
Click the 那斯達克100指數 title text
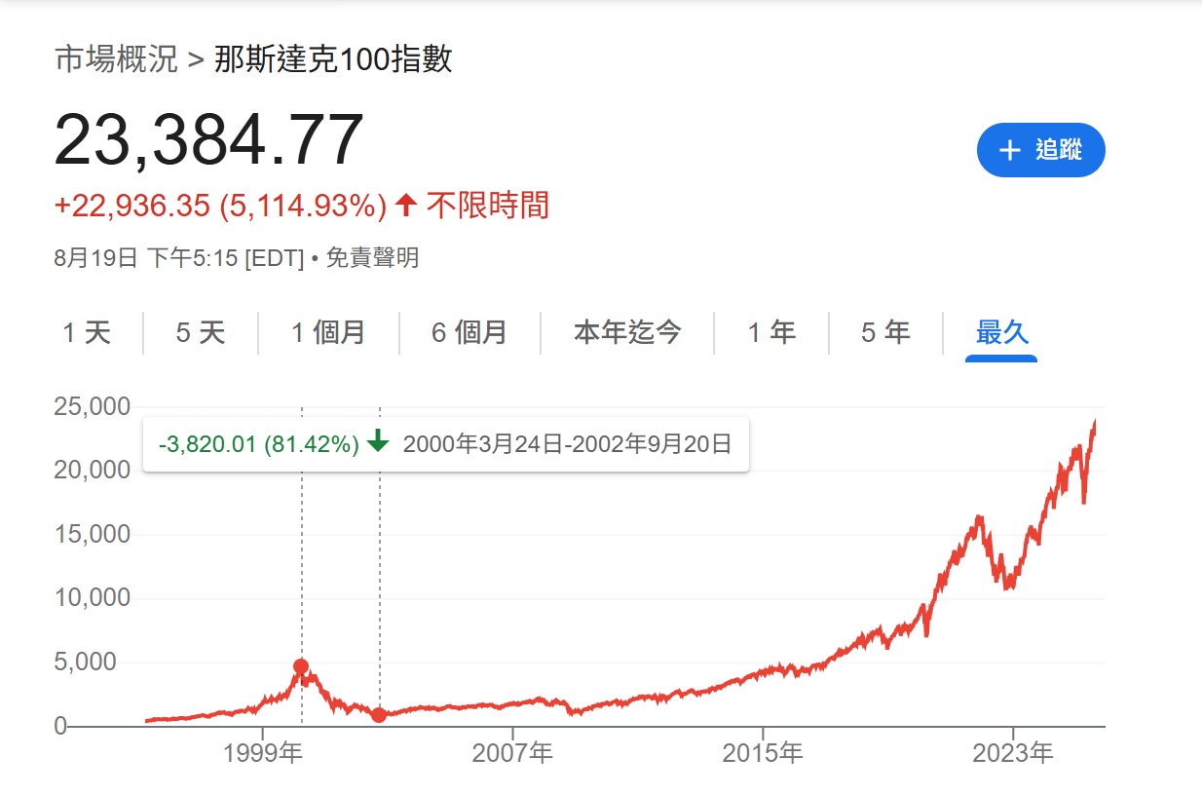pyautogui.click(x=333, y=59)
